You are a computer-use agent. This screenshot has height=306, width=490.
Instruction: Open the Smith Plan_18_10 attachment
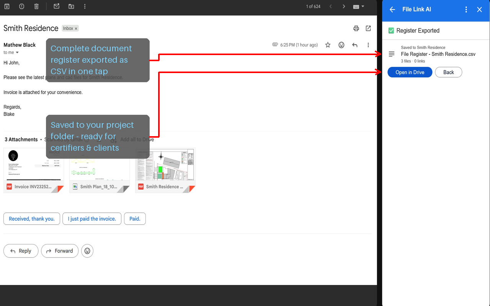click(100, 171)
